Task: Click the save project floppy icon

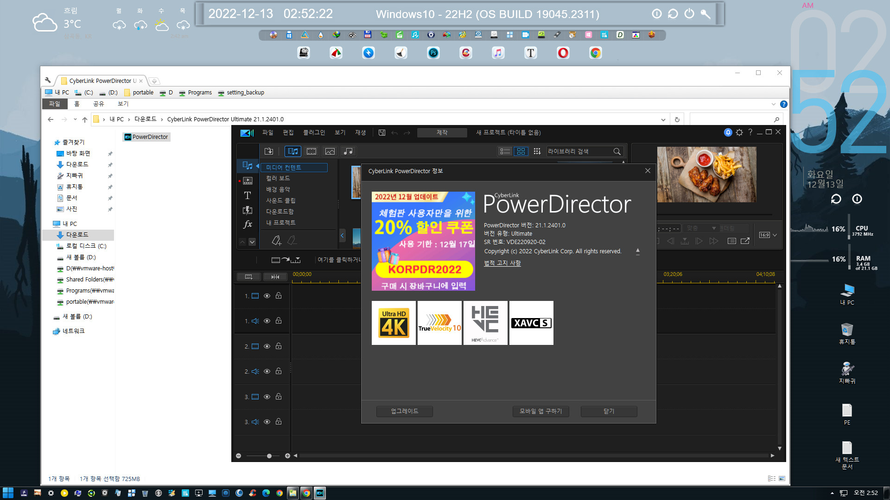Action: tap(382, 132)
